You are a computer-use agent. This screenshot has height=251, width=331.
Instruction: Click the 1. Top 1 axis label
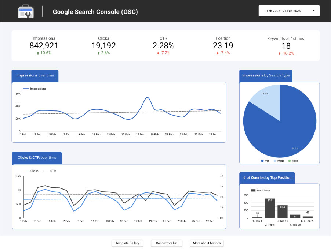(257, 221)
